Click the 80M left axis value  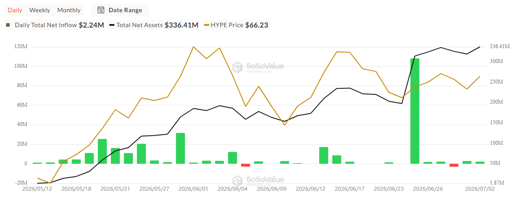[x=22, y=86]
